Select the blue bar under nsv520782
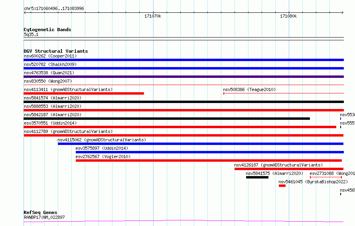The image size is (355, 226). tap(183, 68)
